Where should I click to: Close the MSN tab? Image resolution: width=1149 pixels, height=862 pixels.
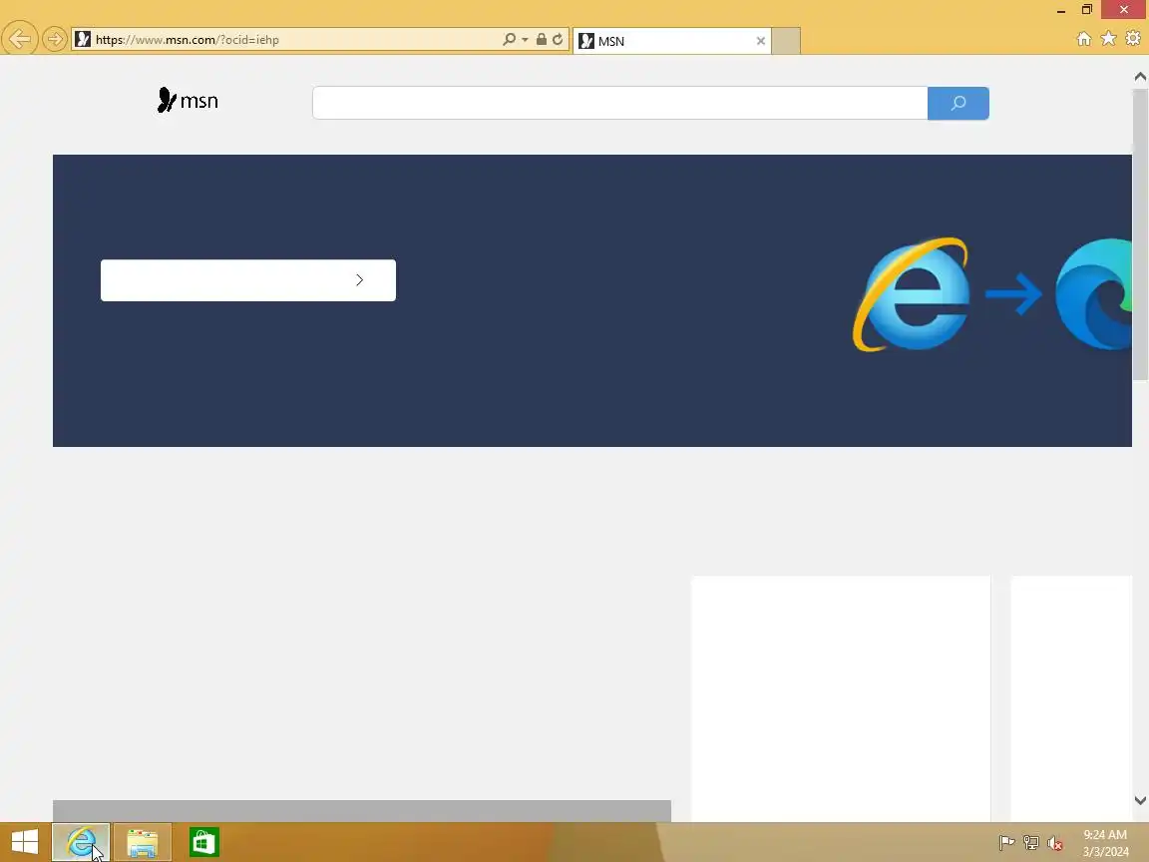(761, 41)
